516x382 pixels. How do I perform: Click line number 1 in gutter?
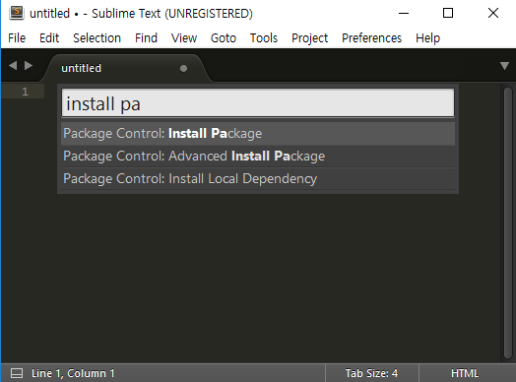[25, 92]
